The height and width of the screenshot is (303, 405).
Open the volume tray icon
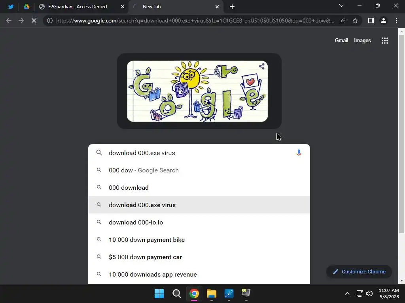point(369,294)
